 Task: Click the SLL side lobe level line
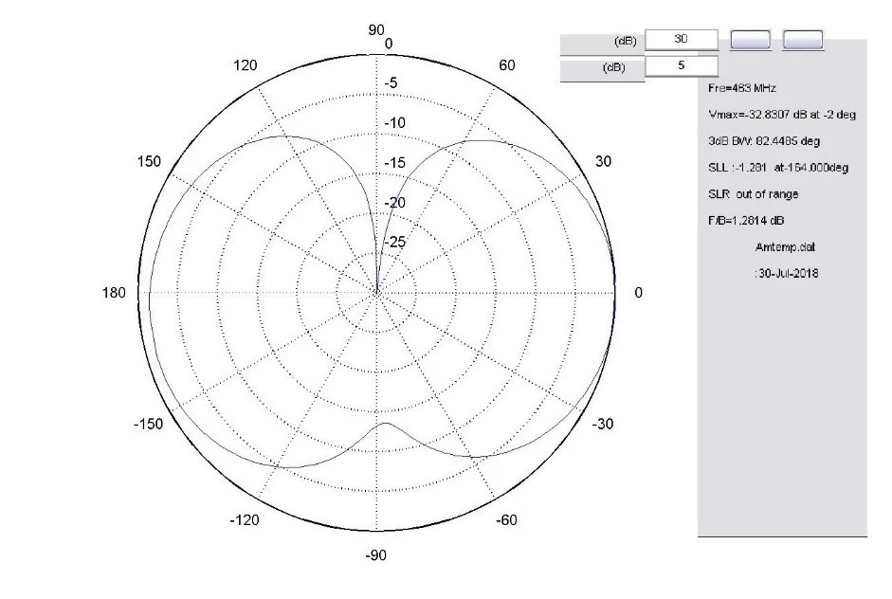coord(777,168)
